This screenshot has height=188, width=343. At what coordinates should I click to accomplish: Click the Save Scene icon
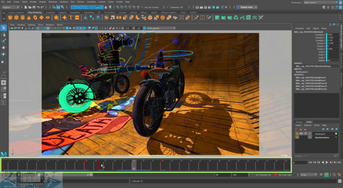click(x=34, y=7)
